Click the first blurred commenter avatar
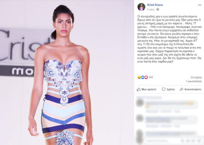 point(140,103)
